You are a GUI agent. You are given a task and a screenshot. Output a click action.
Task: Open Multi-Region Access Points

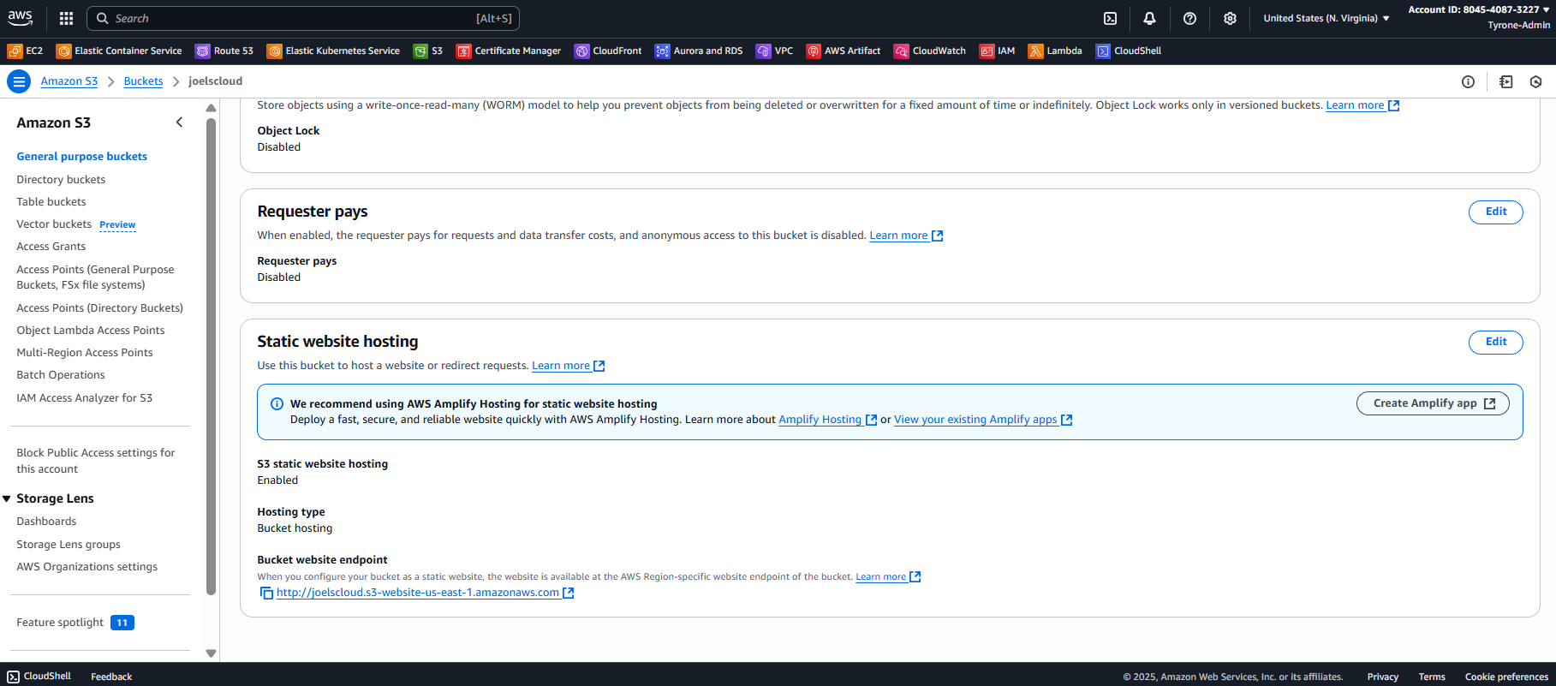coord(85,353)
